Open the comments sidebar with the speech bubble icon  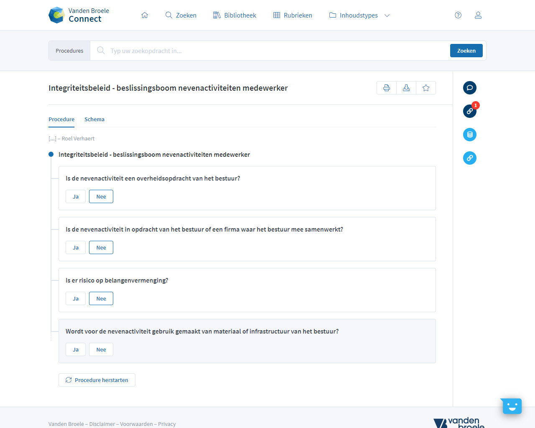pos(469,88)
